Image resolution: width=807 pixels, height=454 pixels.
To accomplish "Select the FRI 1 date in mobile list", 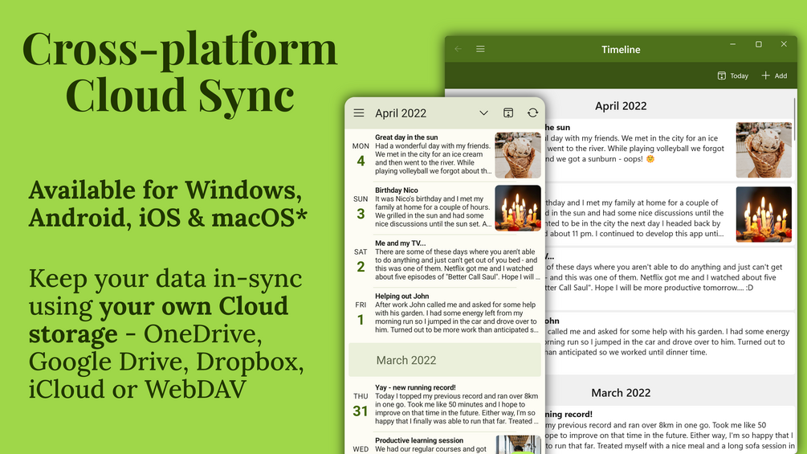I will [361, 314].
